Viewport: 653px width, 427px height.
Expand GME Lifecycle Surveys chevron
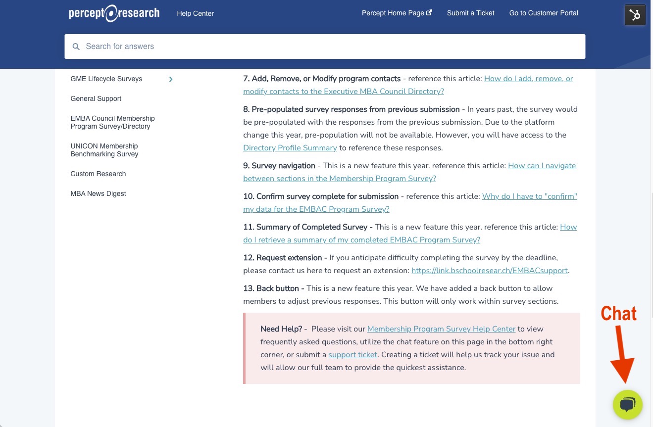[x=171, y=79]
